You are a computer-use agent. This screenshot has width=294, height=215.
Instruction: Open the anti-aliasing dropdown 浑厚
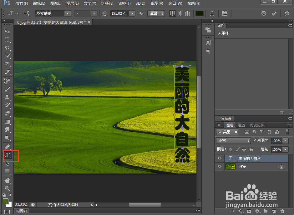click(156, 13)
